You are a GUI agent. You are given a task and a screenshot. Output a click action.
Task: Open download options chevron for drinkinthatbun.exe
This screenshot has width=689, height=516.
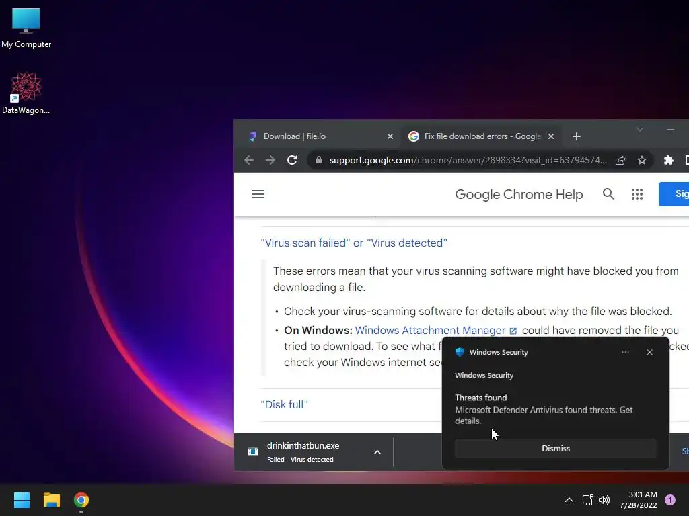(x=377, y=452)
